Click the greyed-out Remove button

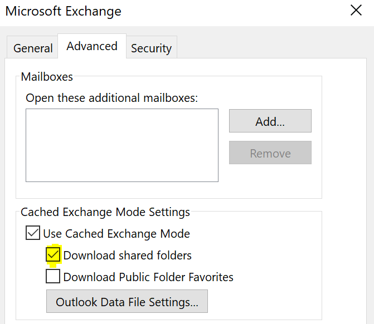(270, 153)
